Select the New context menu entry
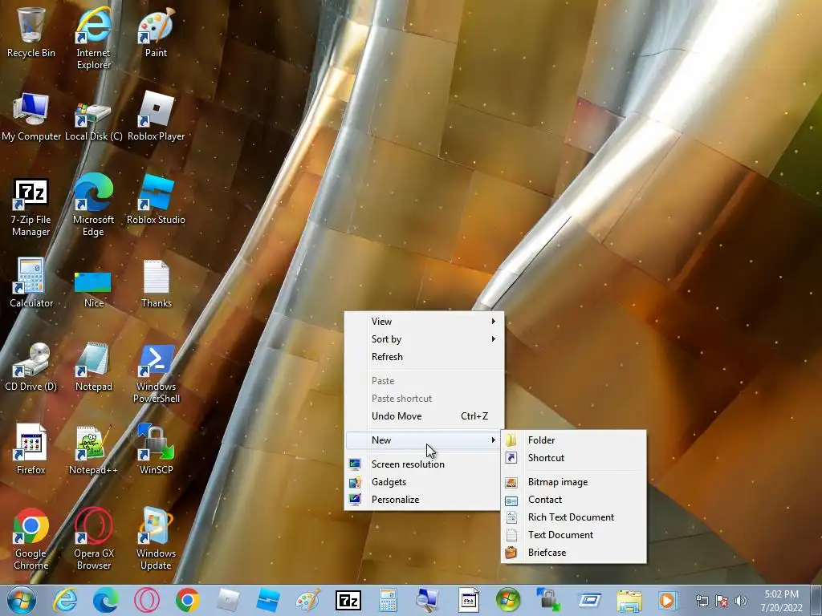This screenshot has height=616, width=822. coord(424,440)
